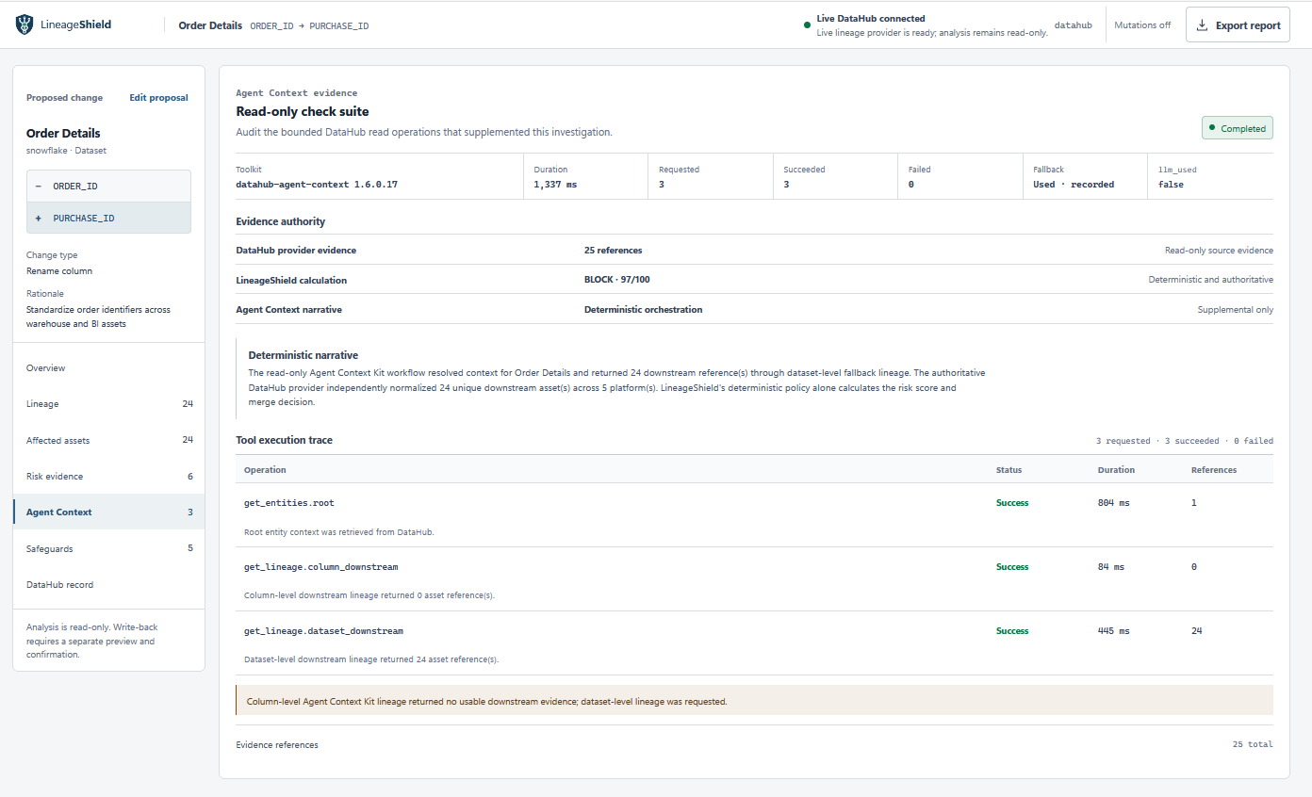Click the plus icon beside PURCHASE_ID
1312x797 pixels.
coord(38,218)
